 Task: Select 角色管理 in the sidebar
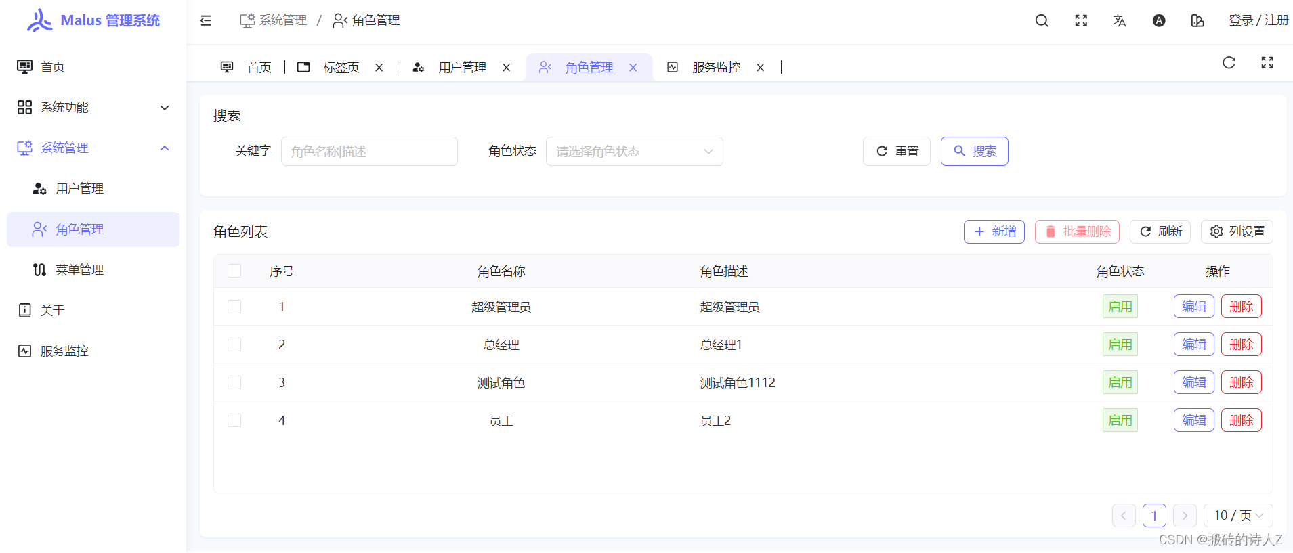(93, 229)
